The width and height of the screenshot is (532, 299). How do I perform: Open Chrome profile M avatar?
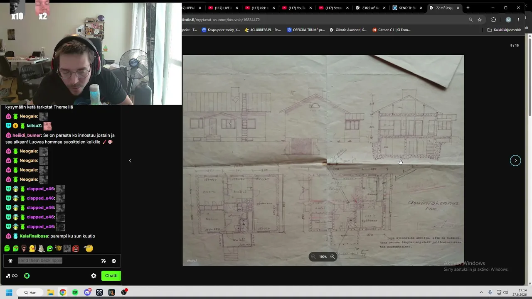508,20
